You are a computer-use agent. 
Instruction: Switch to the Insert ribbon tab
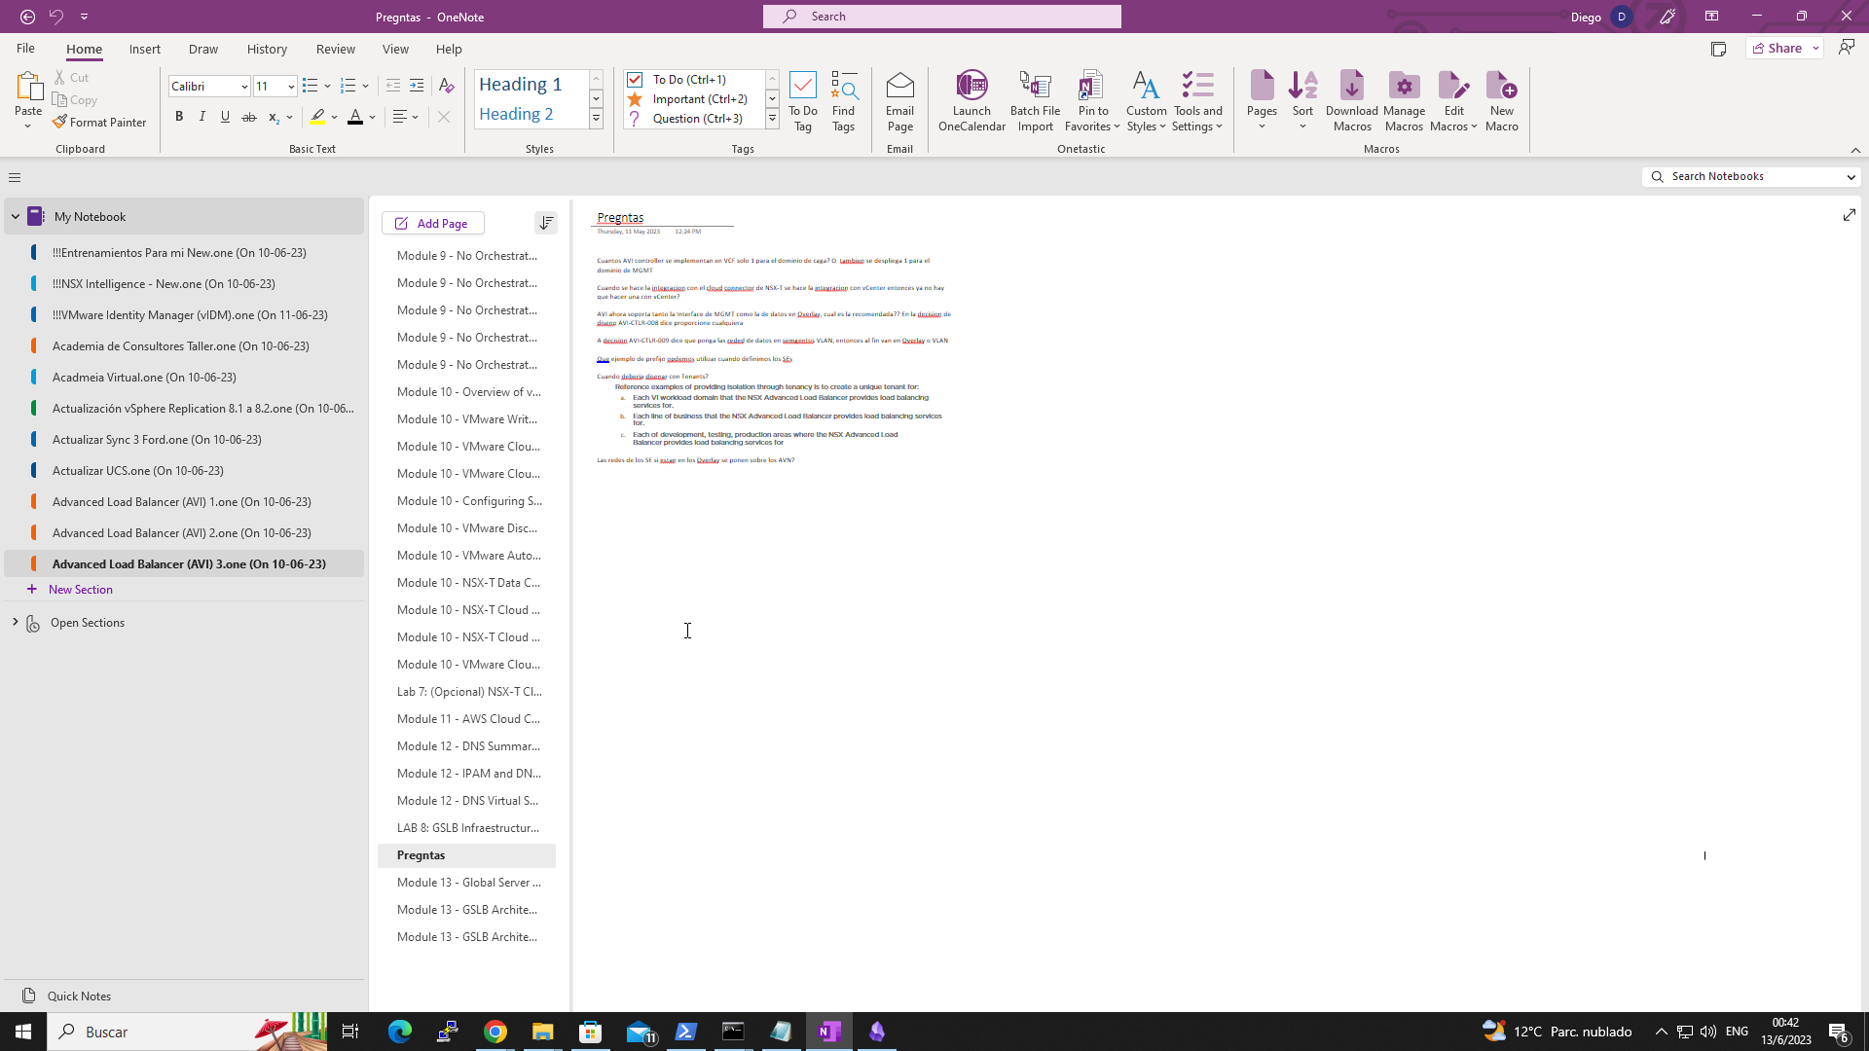pos(144,49)
